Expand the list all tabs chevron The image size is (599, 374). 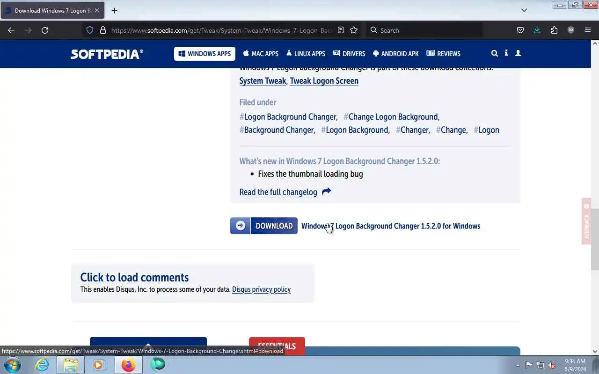pos(524,10)
